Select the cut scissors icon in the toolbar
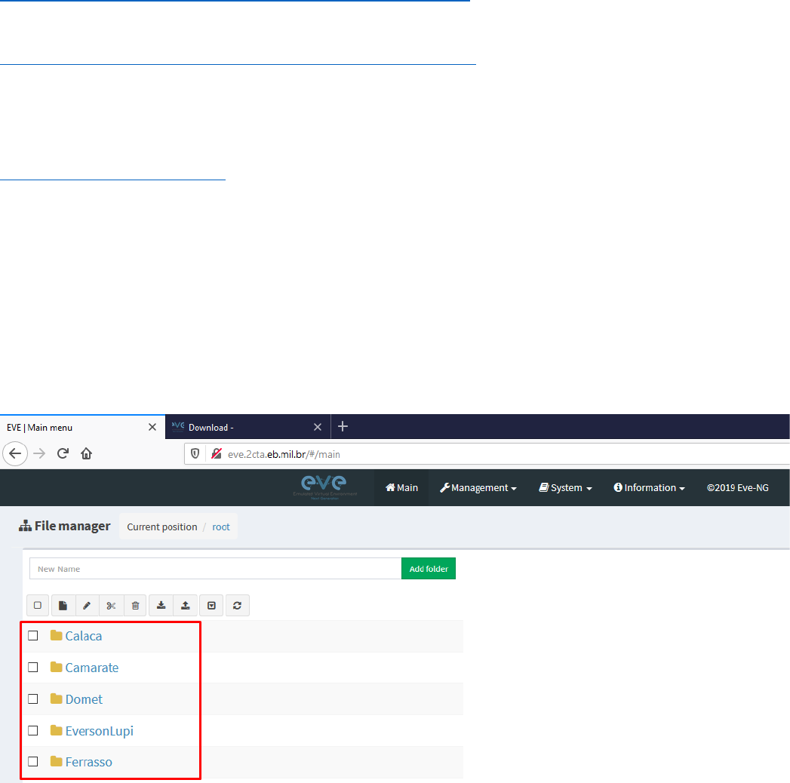This screenshot has height=783, width=790. click(x=111, y=605)
